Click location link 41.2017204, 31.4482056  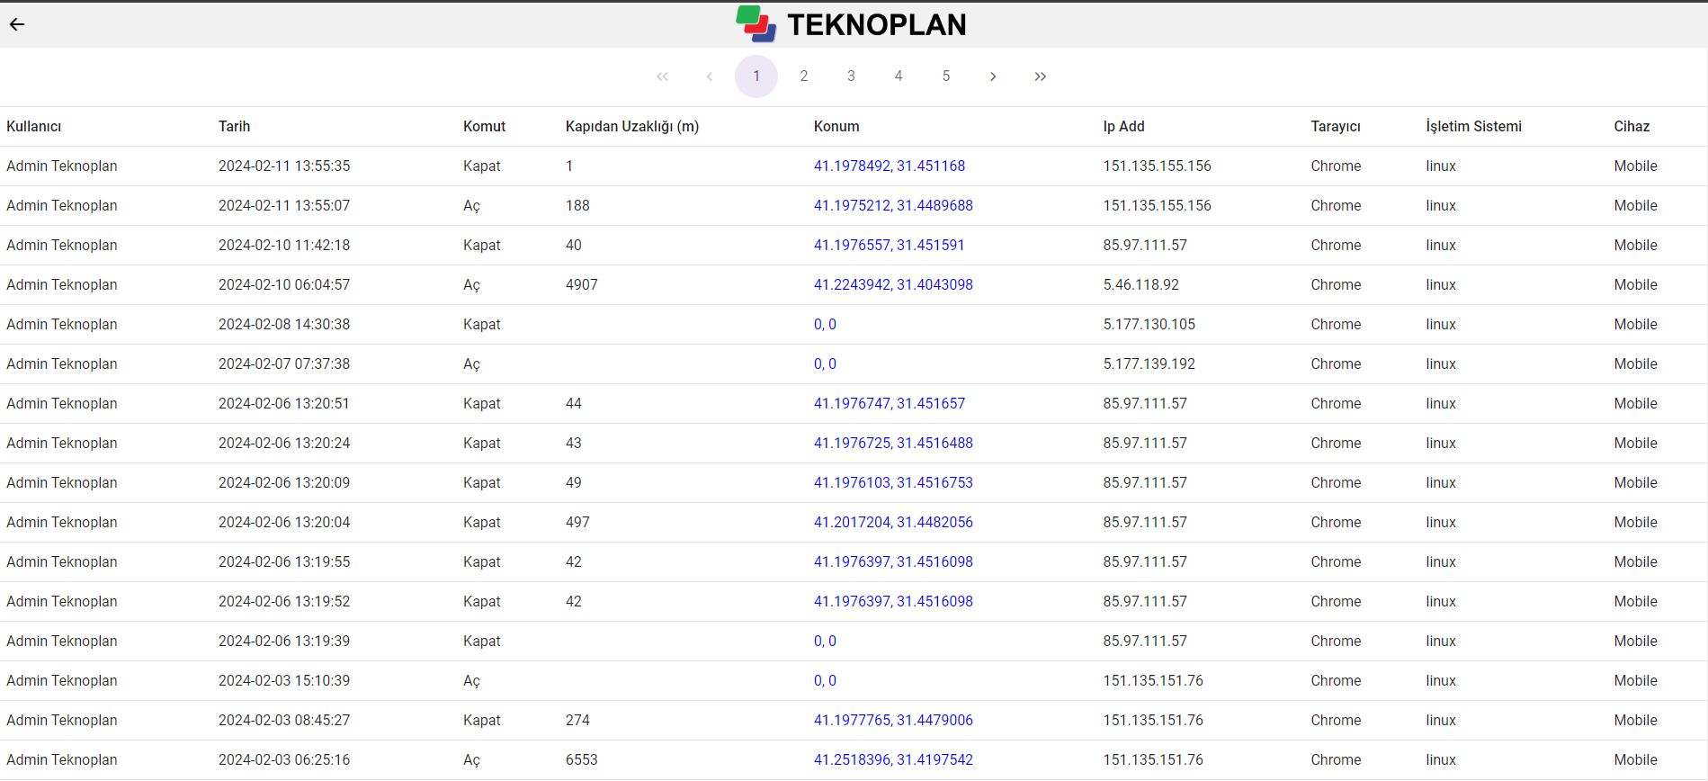pos(893,523)
